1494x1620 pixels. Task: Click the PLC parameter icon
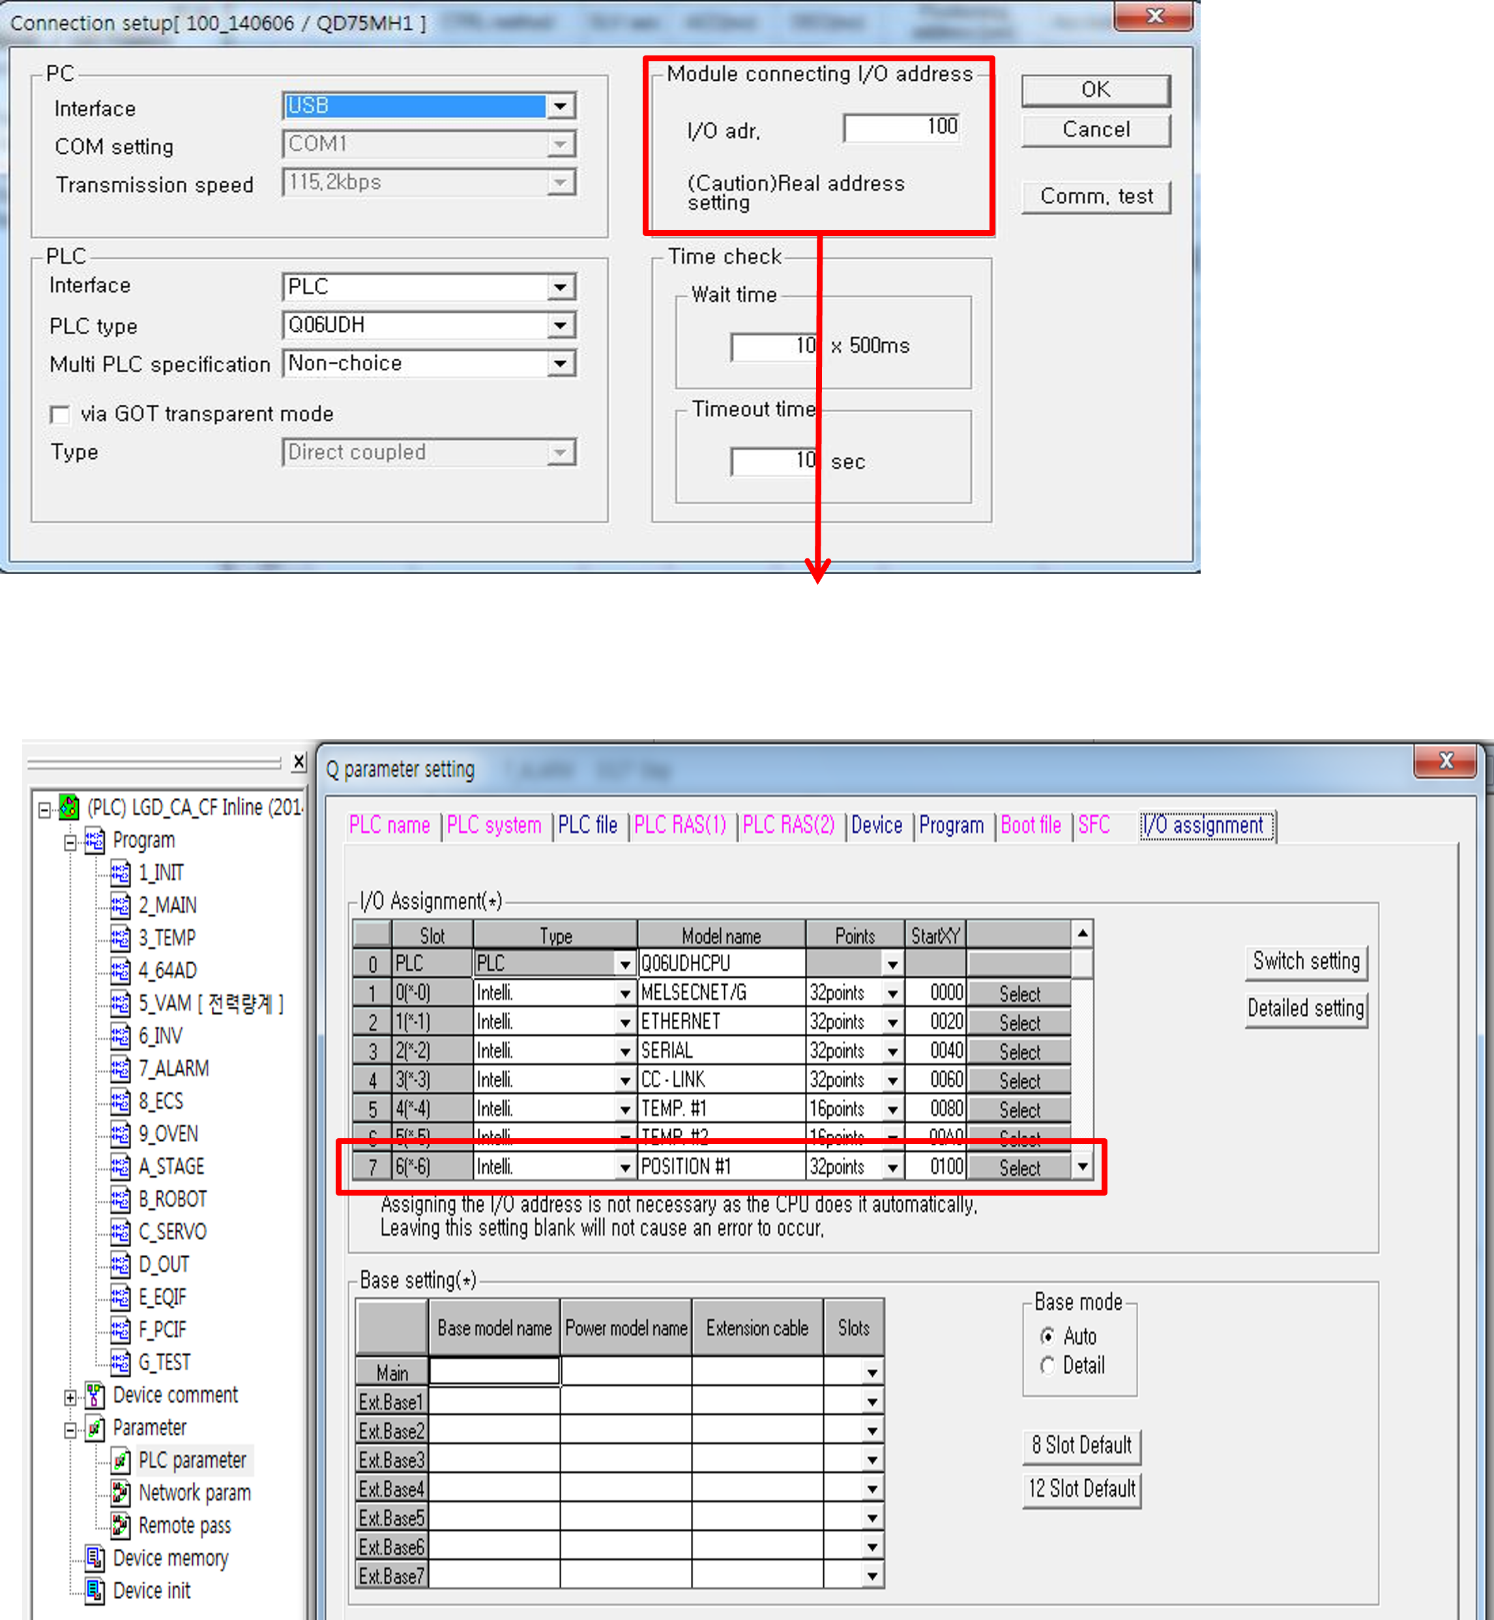coord(121,1461)
